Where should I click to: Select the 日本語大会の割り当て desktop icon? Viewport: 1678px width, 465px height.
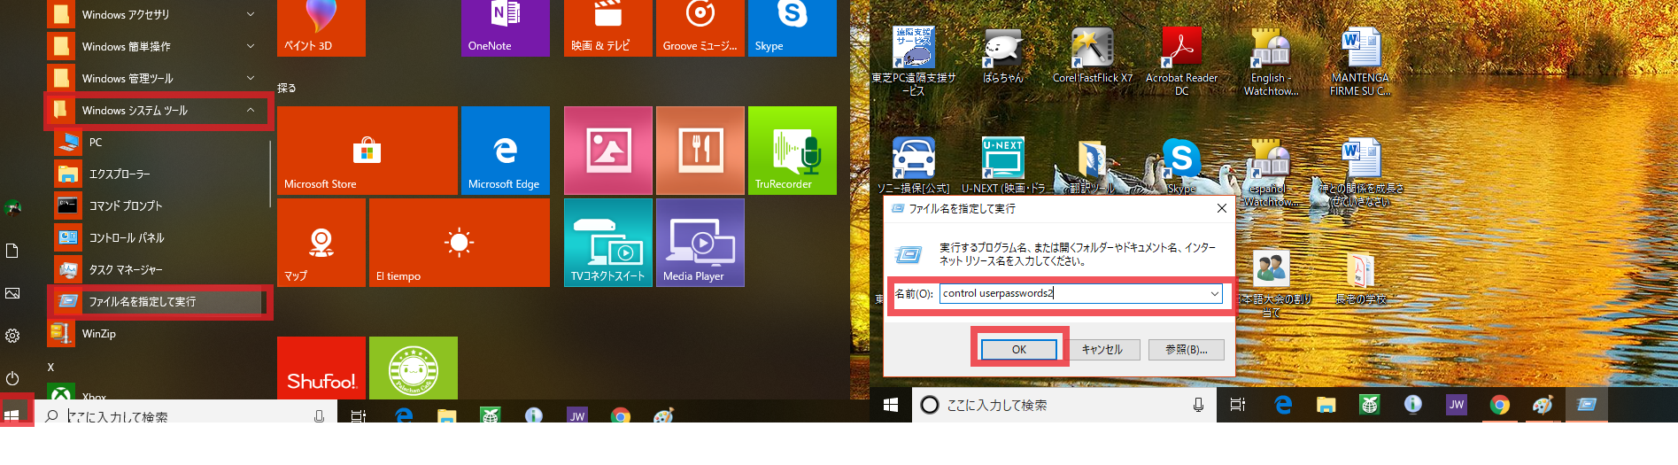click(1272, 283)
